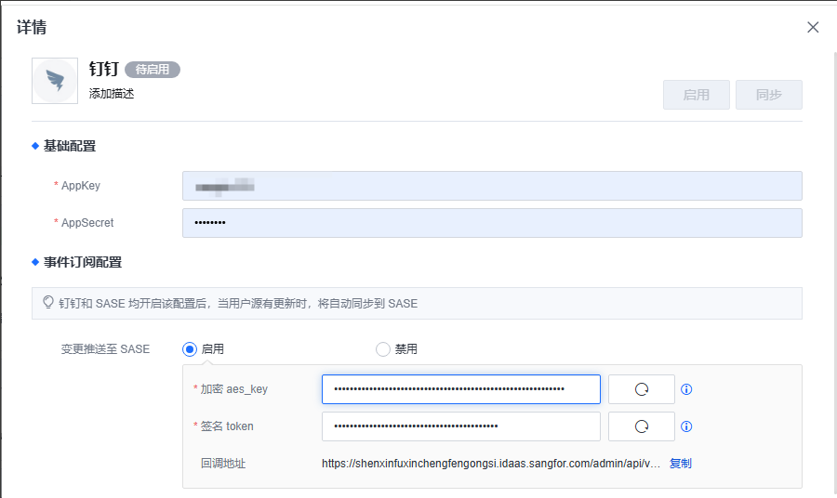The width and height of the screenshot is (837, 498).
Task: Regenerate the 签名 token value
Action: coord(641,426)
